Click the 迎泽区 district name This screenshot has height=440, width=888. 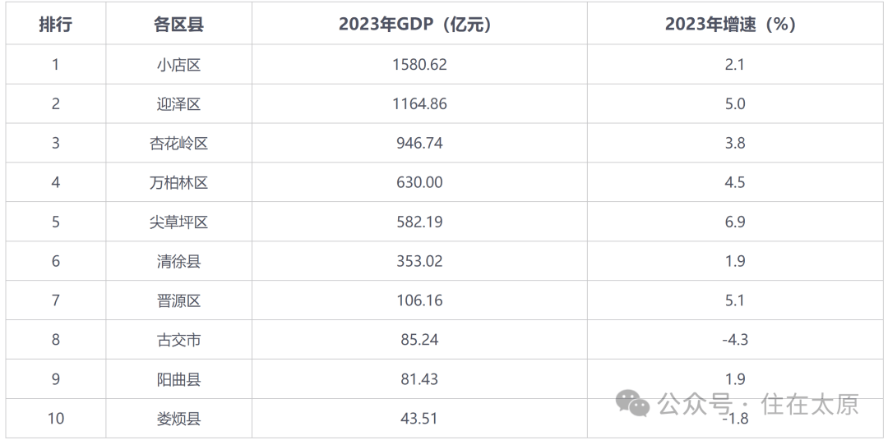[x=178, y=103]
